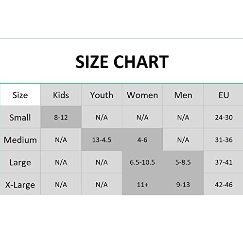Select the Men column header

click(183, 95)
